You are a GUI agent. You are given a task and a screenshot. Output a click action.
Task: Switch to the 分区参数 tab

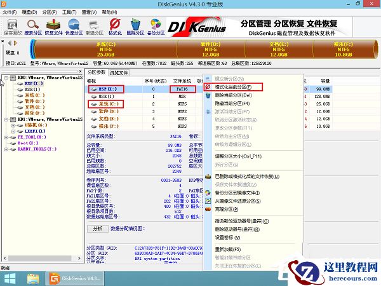(97, 72)
